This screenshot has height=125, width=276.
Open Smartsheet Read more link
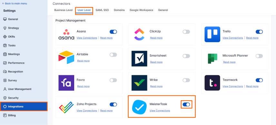pyautogui.click(x=156, y=62)
